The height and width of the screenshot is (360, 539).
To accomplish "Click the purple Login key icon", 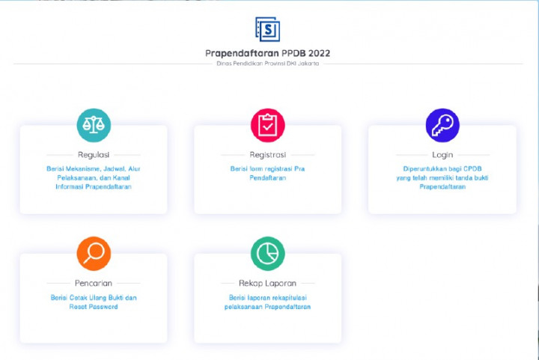I will [442, 125].
